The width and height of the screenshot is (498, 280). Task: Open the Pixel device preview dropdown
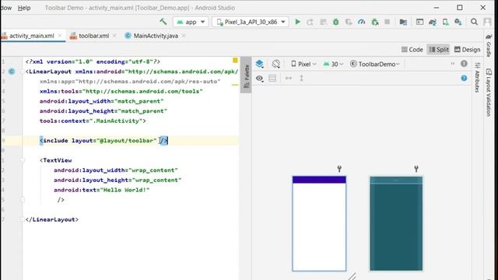click(x=303, y=64)
